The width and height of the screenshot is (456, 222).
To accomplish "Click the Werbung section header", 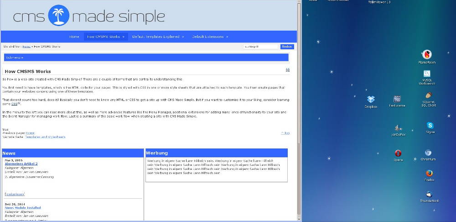I will (x=217, y=153).
